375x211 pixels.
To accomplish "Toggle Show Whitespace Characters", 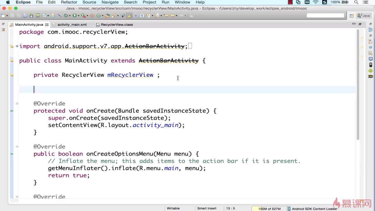I will [142, 16].
